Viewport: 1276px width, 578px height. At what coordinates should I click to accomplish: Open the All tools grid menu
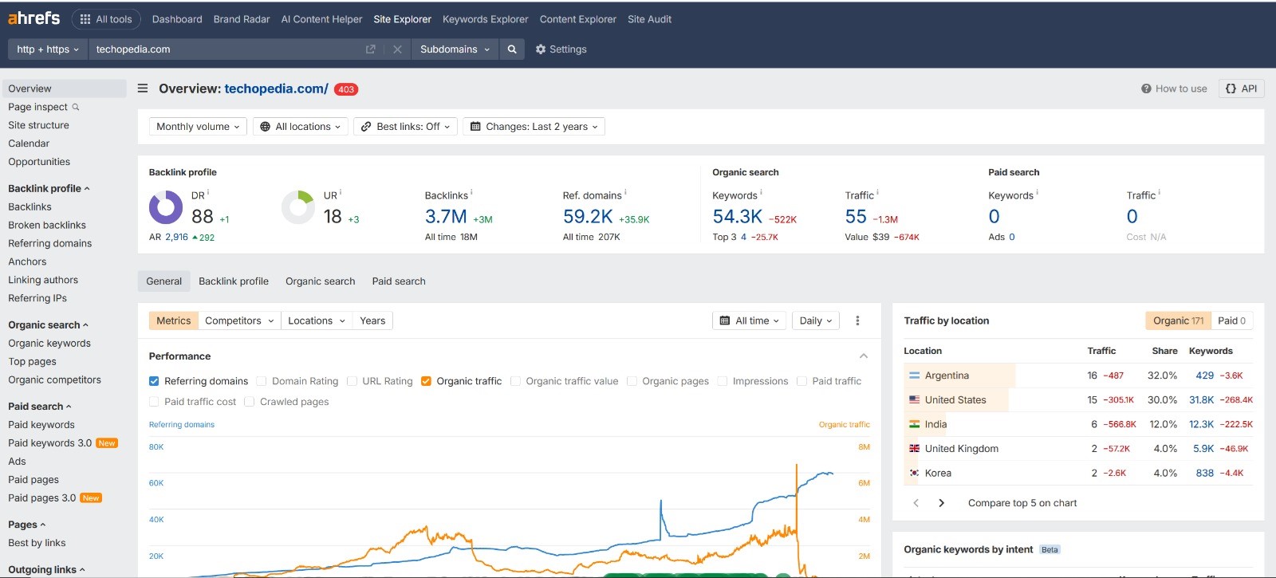(x=106, y=19)
